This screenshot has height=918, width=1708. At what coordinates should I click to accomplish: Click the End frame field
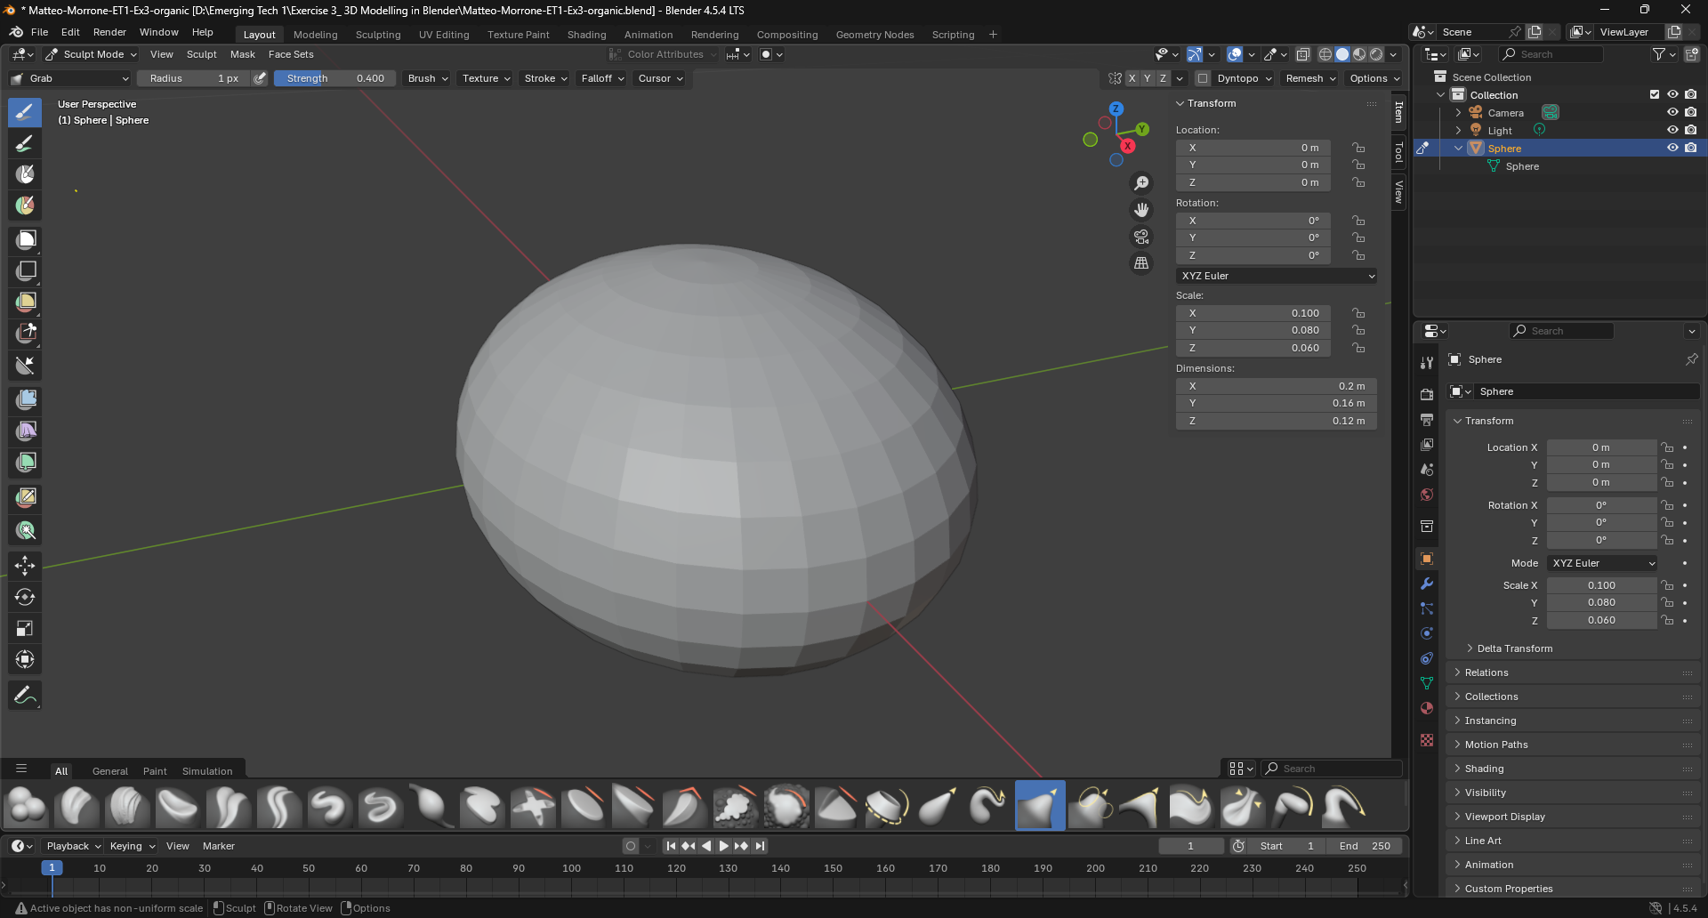(1364, 846)
